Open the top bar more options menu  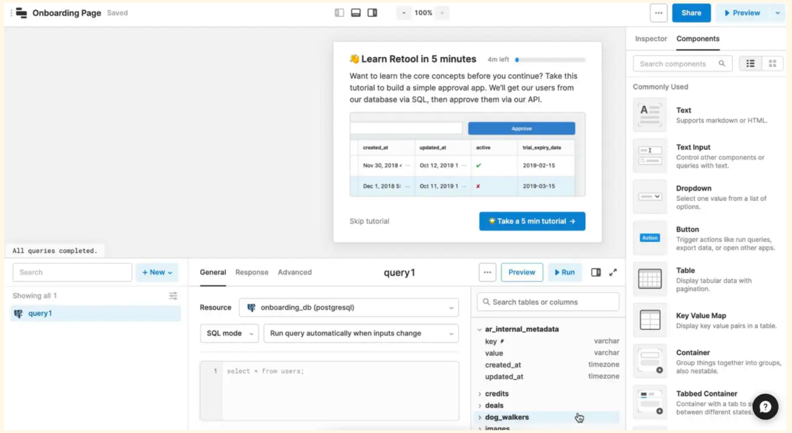tap(658, 13)
